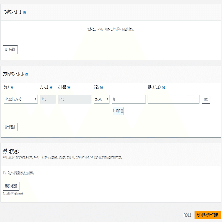Click the disabled ポート範囲 すべて field

point(75,99)
